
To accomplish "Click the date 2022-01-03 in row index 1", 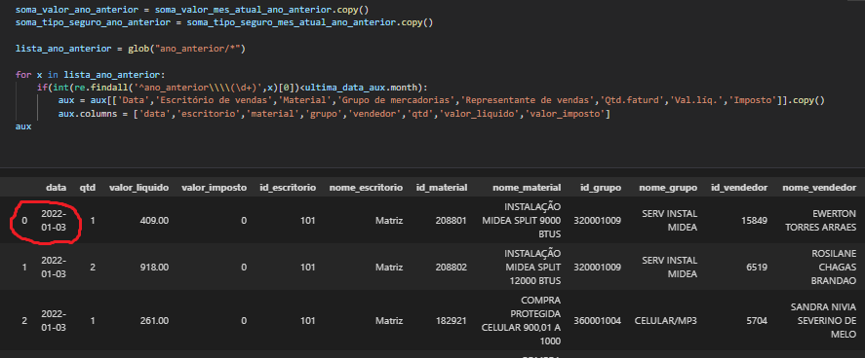I will pos(54,268).
